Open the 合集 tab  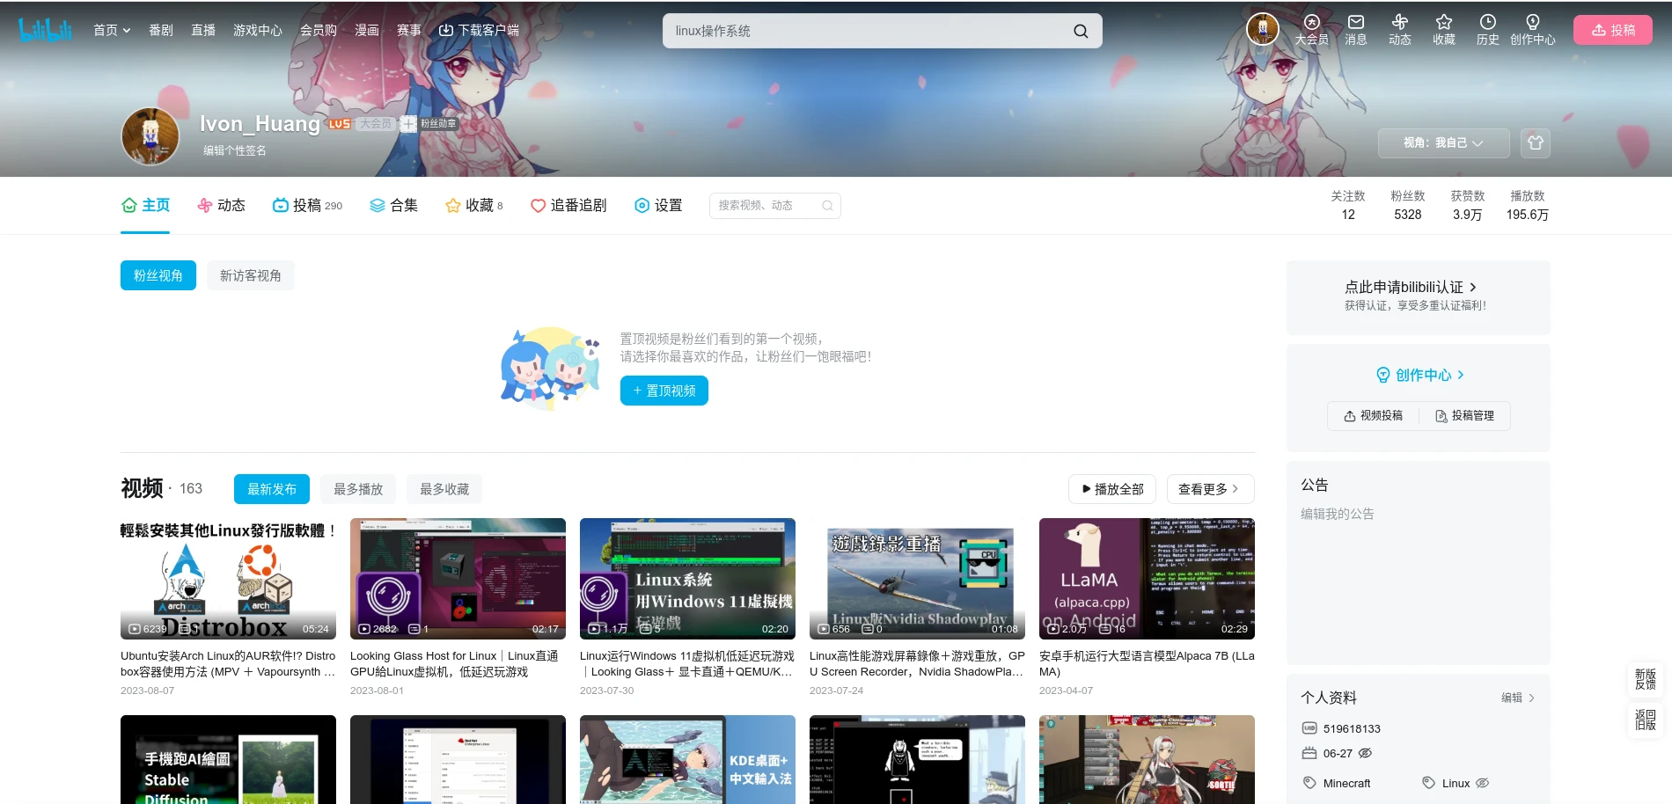point(393,206)
